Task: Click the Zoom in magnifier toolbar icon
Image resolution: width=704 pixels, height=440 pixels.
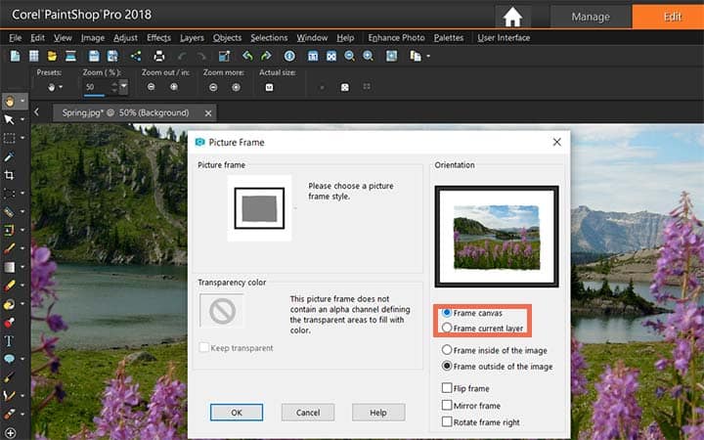Action: (368, 56)
